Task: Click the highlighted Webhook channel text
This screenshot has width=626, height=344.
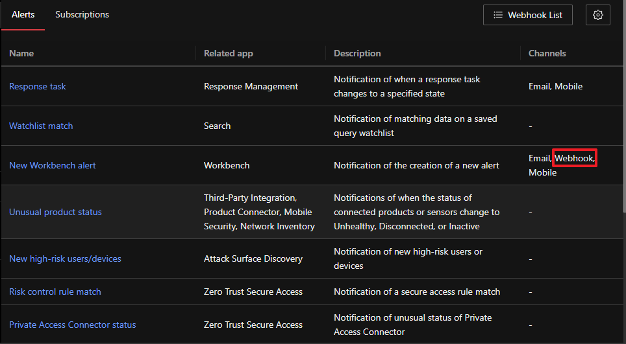Action: [x=574, y=158]
